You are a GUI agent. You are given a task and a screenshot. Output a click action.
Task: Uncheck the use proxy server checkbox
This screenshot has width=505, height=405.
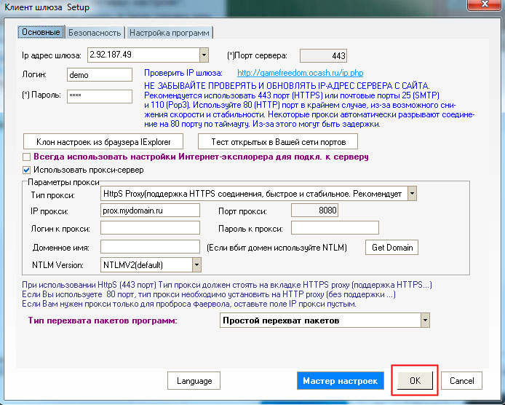(27, 170)
